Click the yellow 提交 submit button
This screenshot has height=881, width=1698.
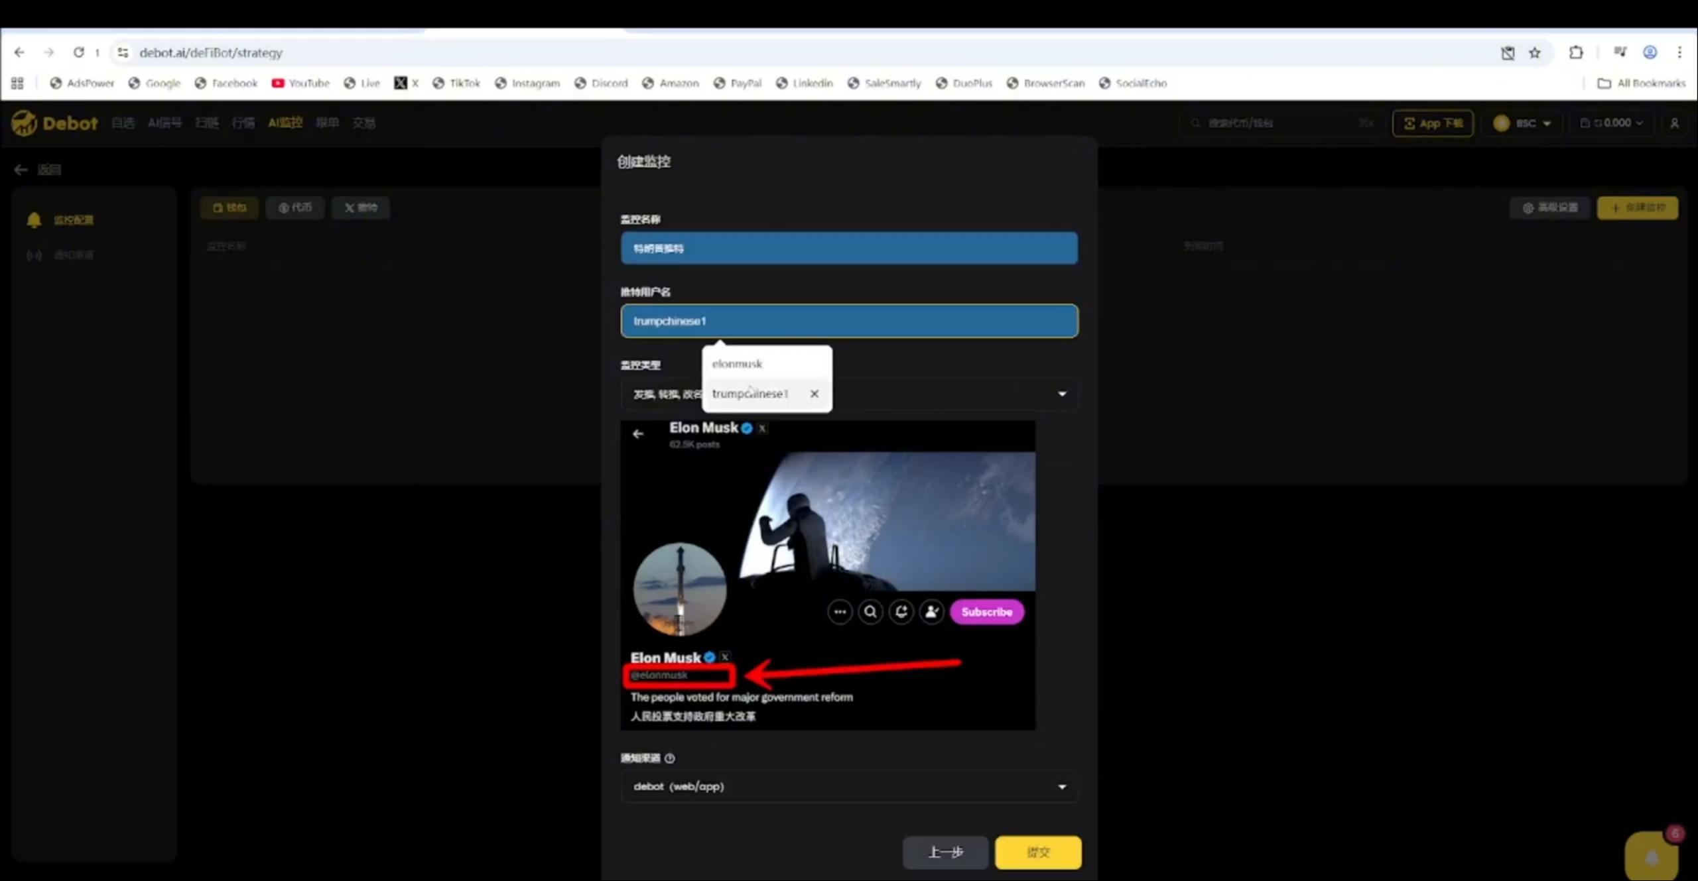1038,852
